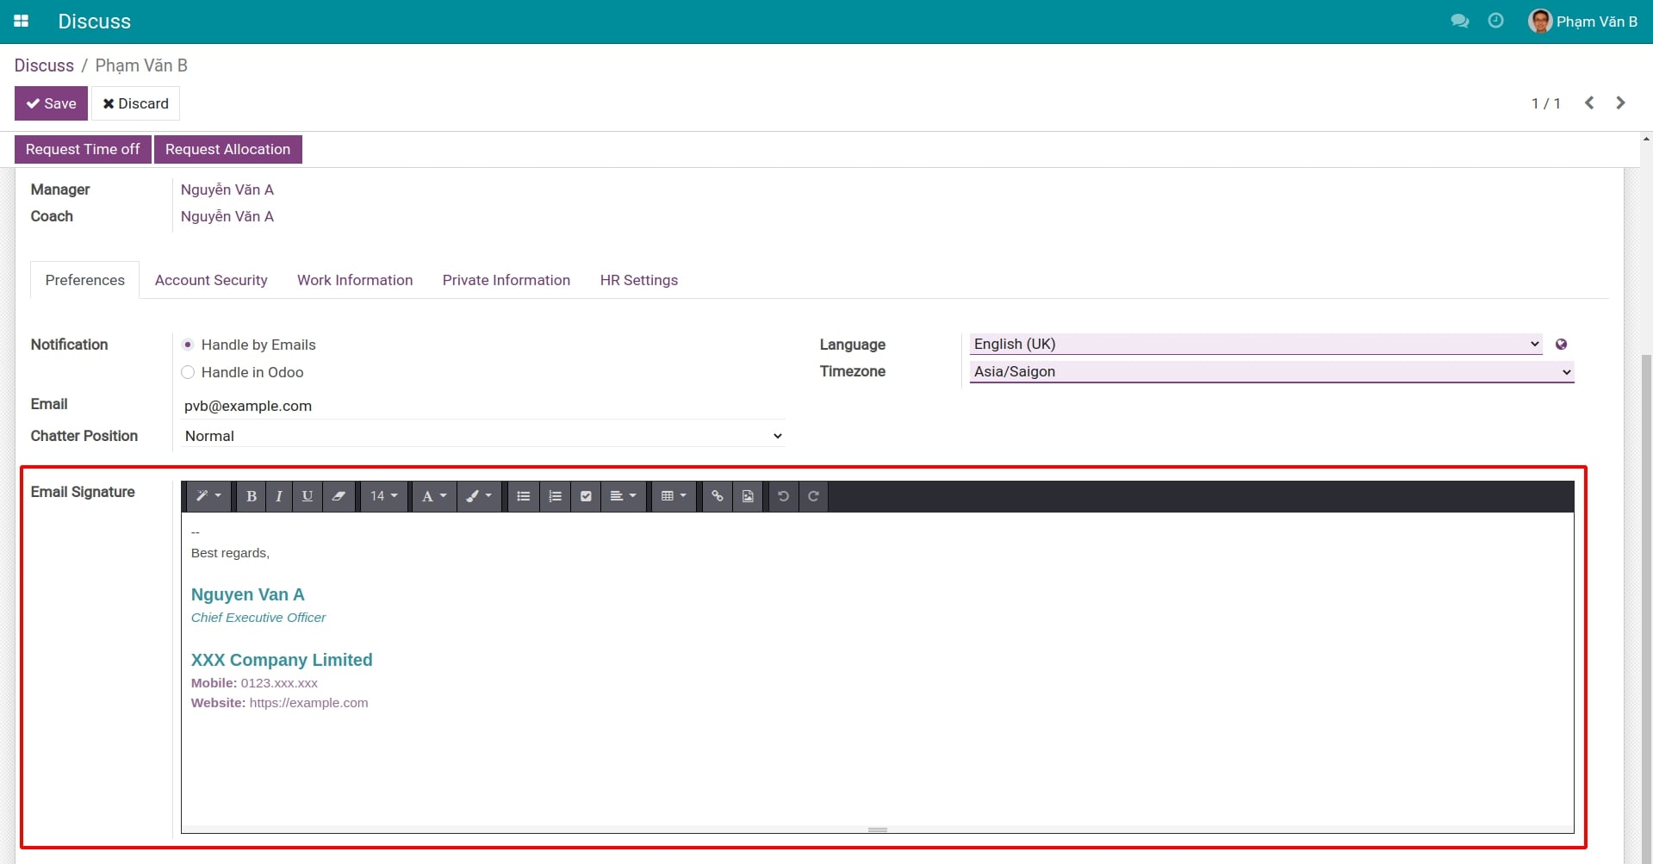
Task: Open Manager Nguyễn Văn A link
Action: 227,190
